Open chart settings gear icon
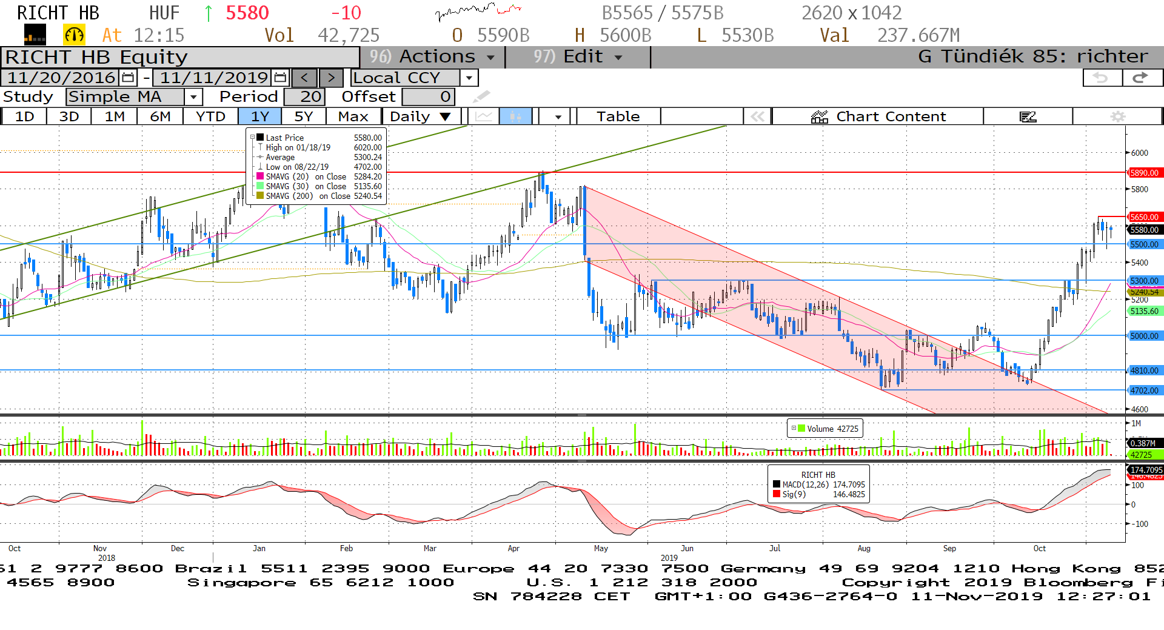Screen dimensions: 1164x630 (1117, 116)
